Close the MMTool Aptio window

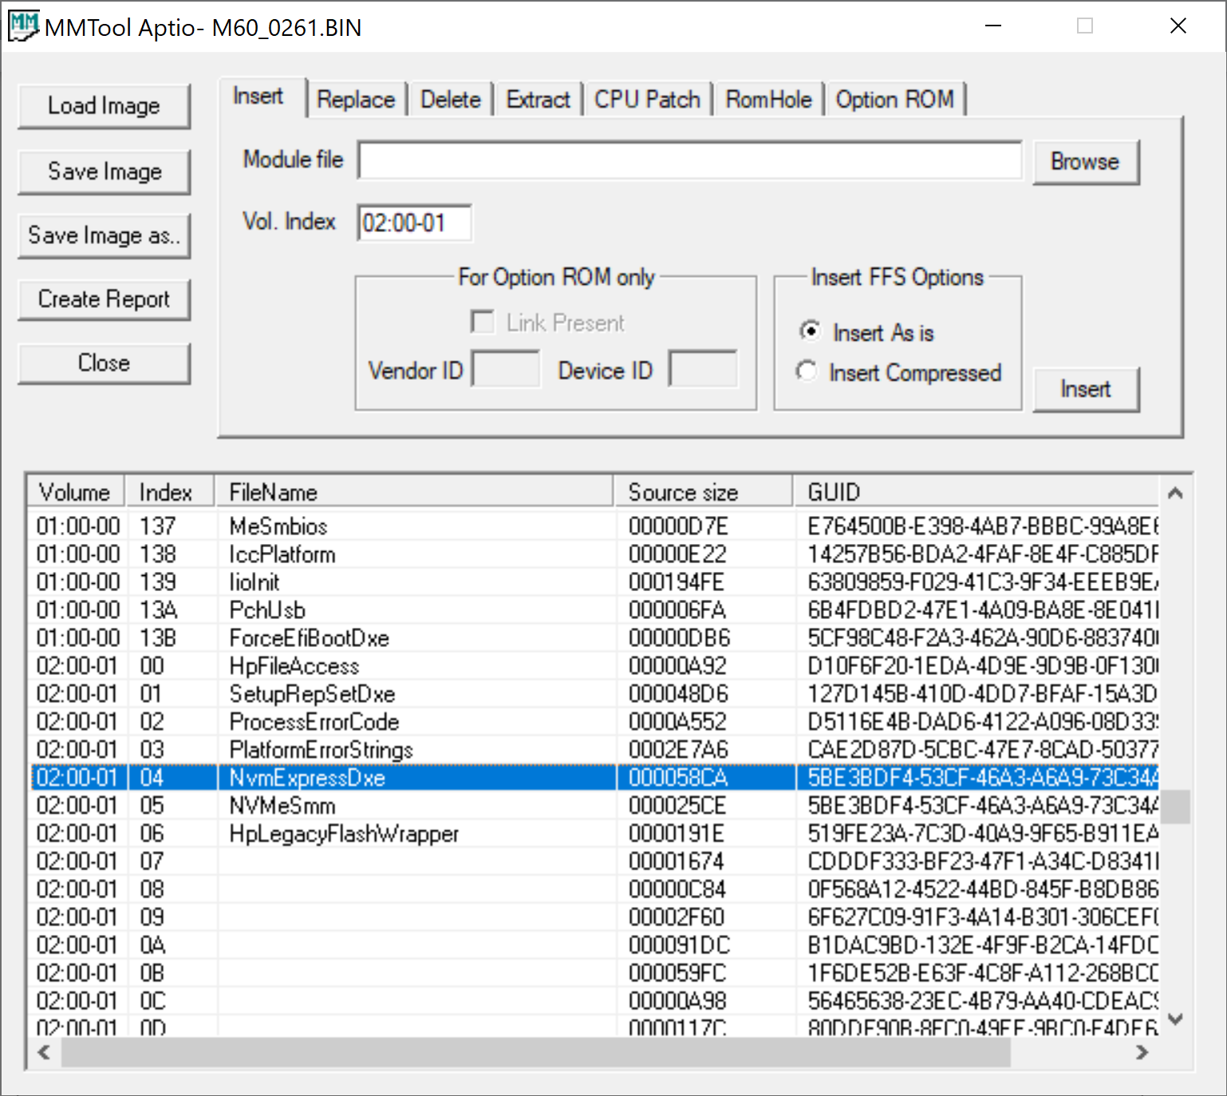(1178, 26)
